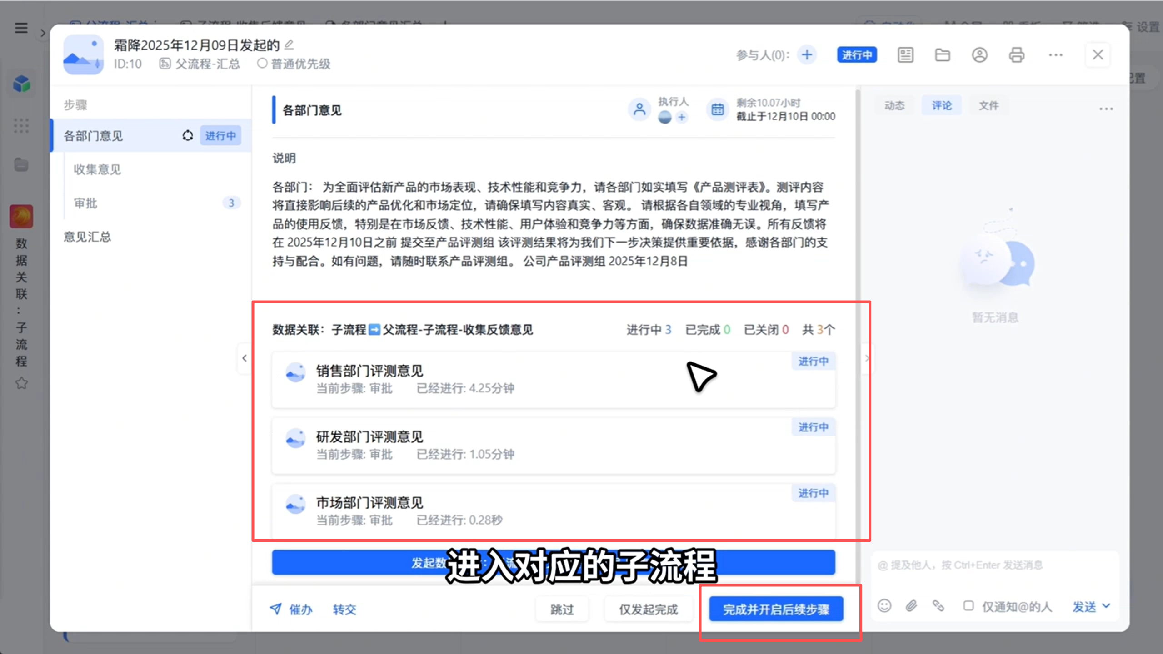The height and width of the screenshot is (654, 1163).
Task: Open the 销售部门评测意见 sub-process
Action: [x=554, y=379]
